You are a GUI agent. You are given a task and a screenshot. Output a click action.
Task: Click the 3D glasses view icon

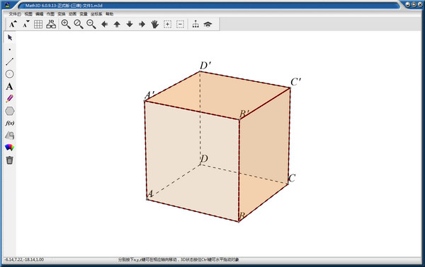point(51,24)
